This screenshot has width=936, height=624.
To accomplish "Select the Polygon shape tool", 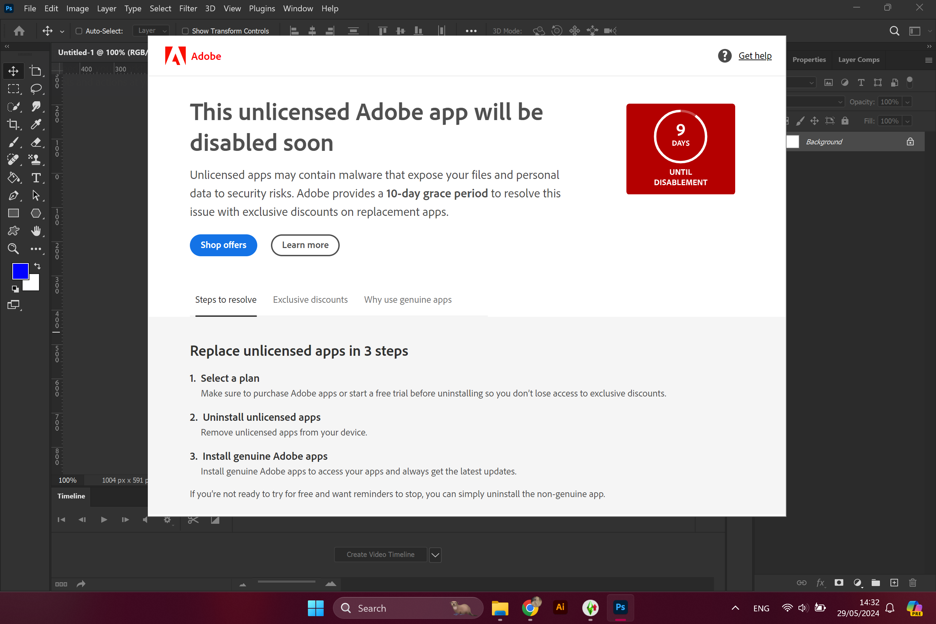I will 36,213.
